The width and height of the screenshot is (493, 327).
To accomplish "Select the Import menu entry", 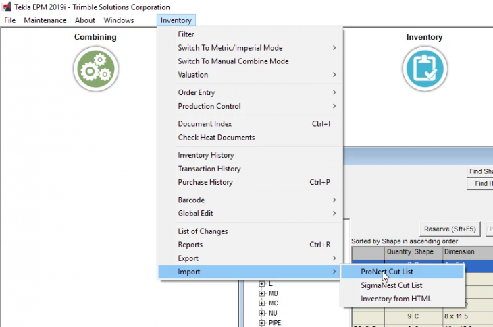I will pyautogui.click(x=250, y=272).
